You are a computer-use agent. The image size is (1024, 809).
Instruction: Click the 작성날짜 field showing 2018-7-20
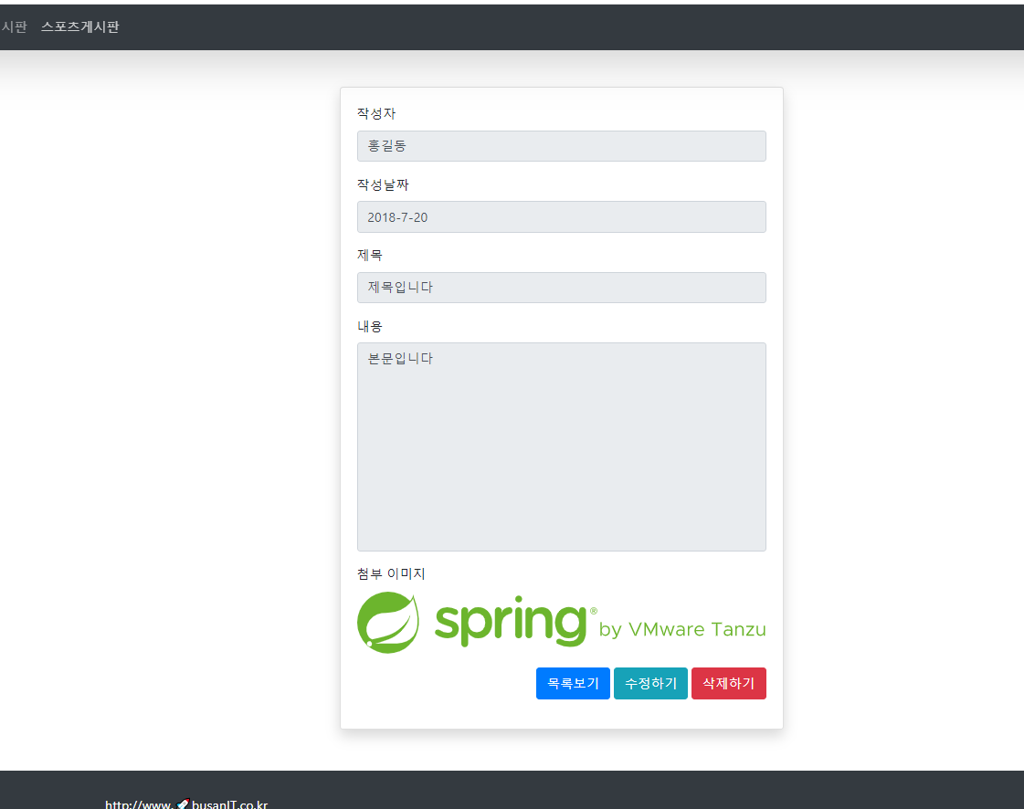click(x=561, y=216)
